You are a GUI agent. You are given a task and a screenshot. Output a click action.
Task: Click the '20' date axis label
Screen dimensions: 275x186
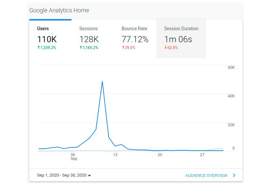[160, 155]
